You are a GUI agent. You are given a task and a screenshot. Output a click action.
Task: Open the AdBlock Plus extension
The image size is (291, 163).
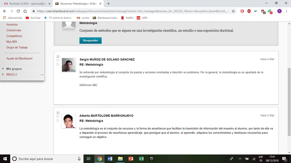249,11
